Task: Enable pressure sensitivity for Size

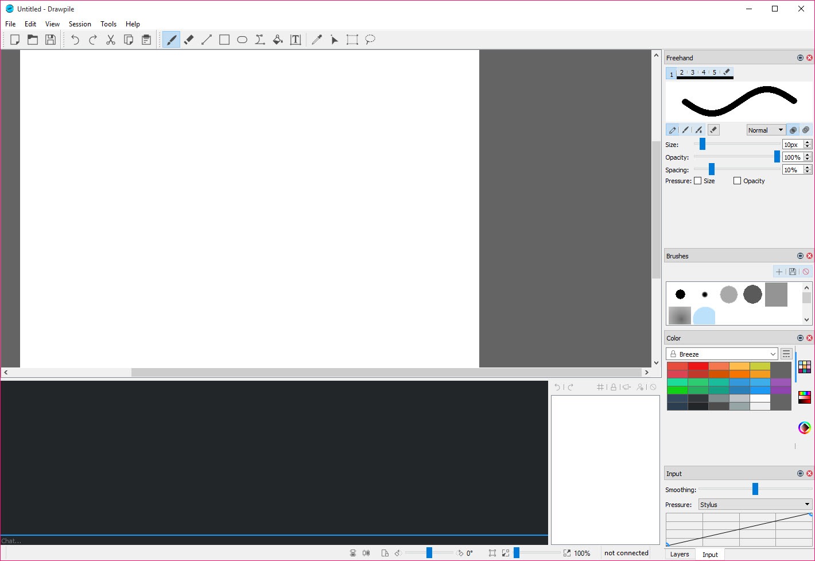Action: coord(698,181)
